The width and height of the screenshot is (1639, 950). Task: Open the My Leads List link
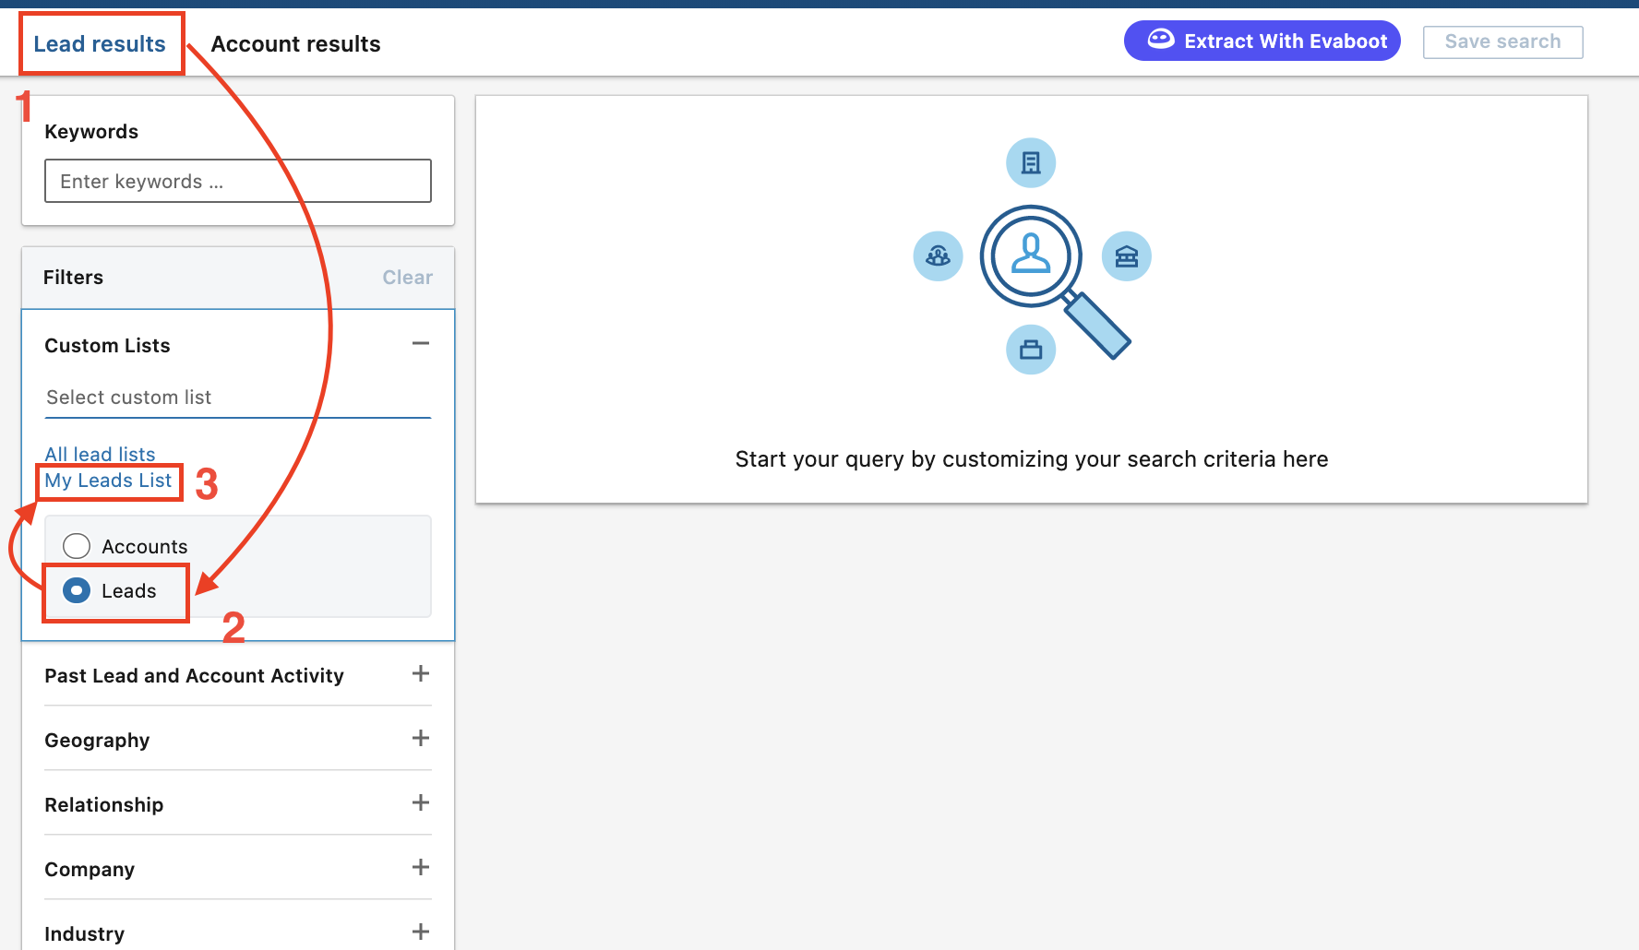point(108,481)
